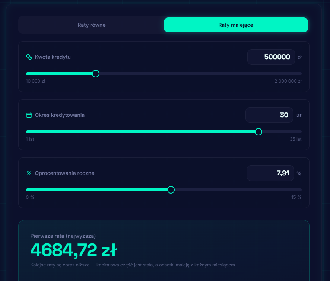Click the 15 % maximum label
The image size is (330, 281).
296,197
